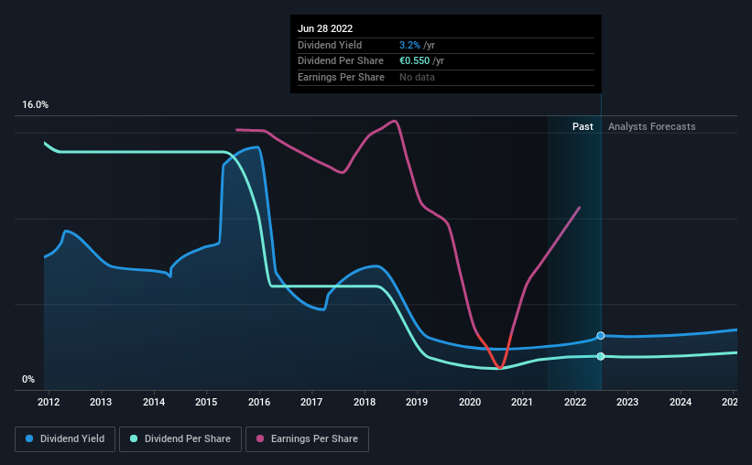Toggle the Earnings Per Share legend button

click(307, 439)
